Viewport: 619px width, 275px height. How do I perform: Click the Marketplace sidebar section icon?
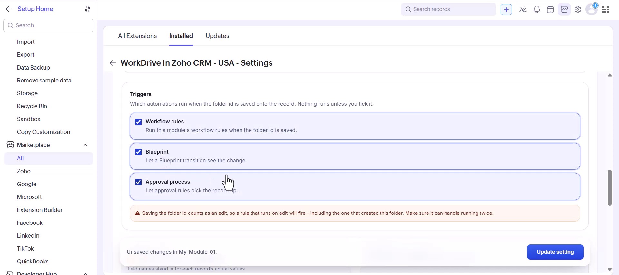point(10,145)
